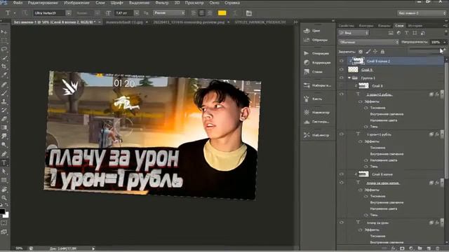Open the layer filter Вид dropdown

coord(354,33)
